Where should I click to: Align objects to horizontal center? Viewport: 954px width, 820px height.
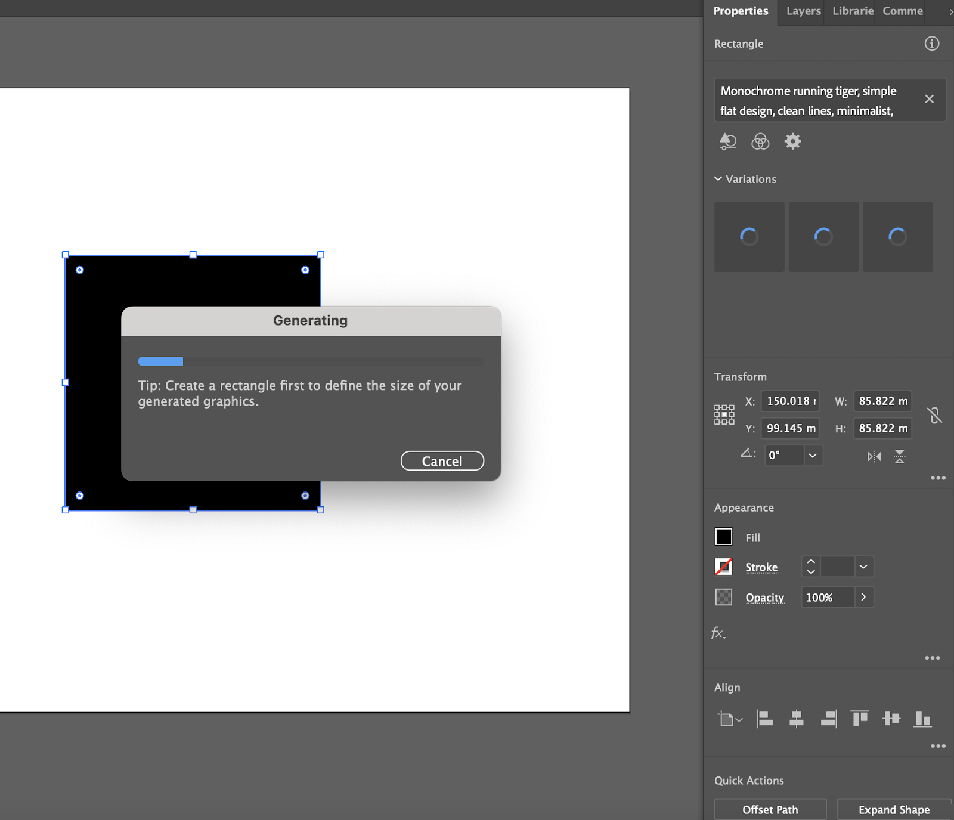[796, 719]
